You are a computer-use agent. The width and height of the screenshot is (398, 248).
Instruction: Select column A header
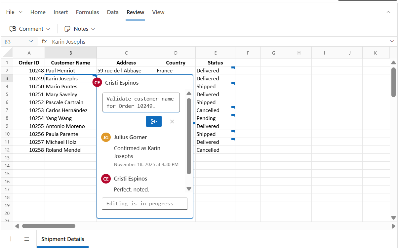click(29, 53)
